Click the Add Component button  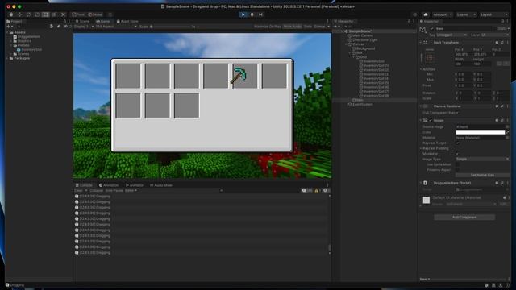pyautogui.click(x=464, y=217)
